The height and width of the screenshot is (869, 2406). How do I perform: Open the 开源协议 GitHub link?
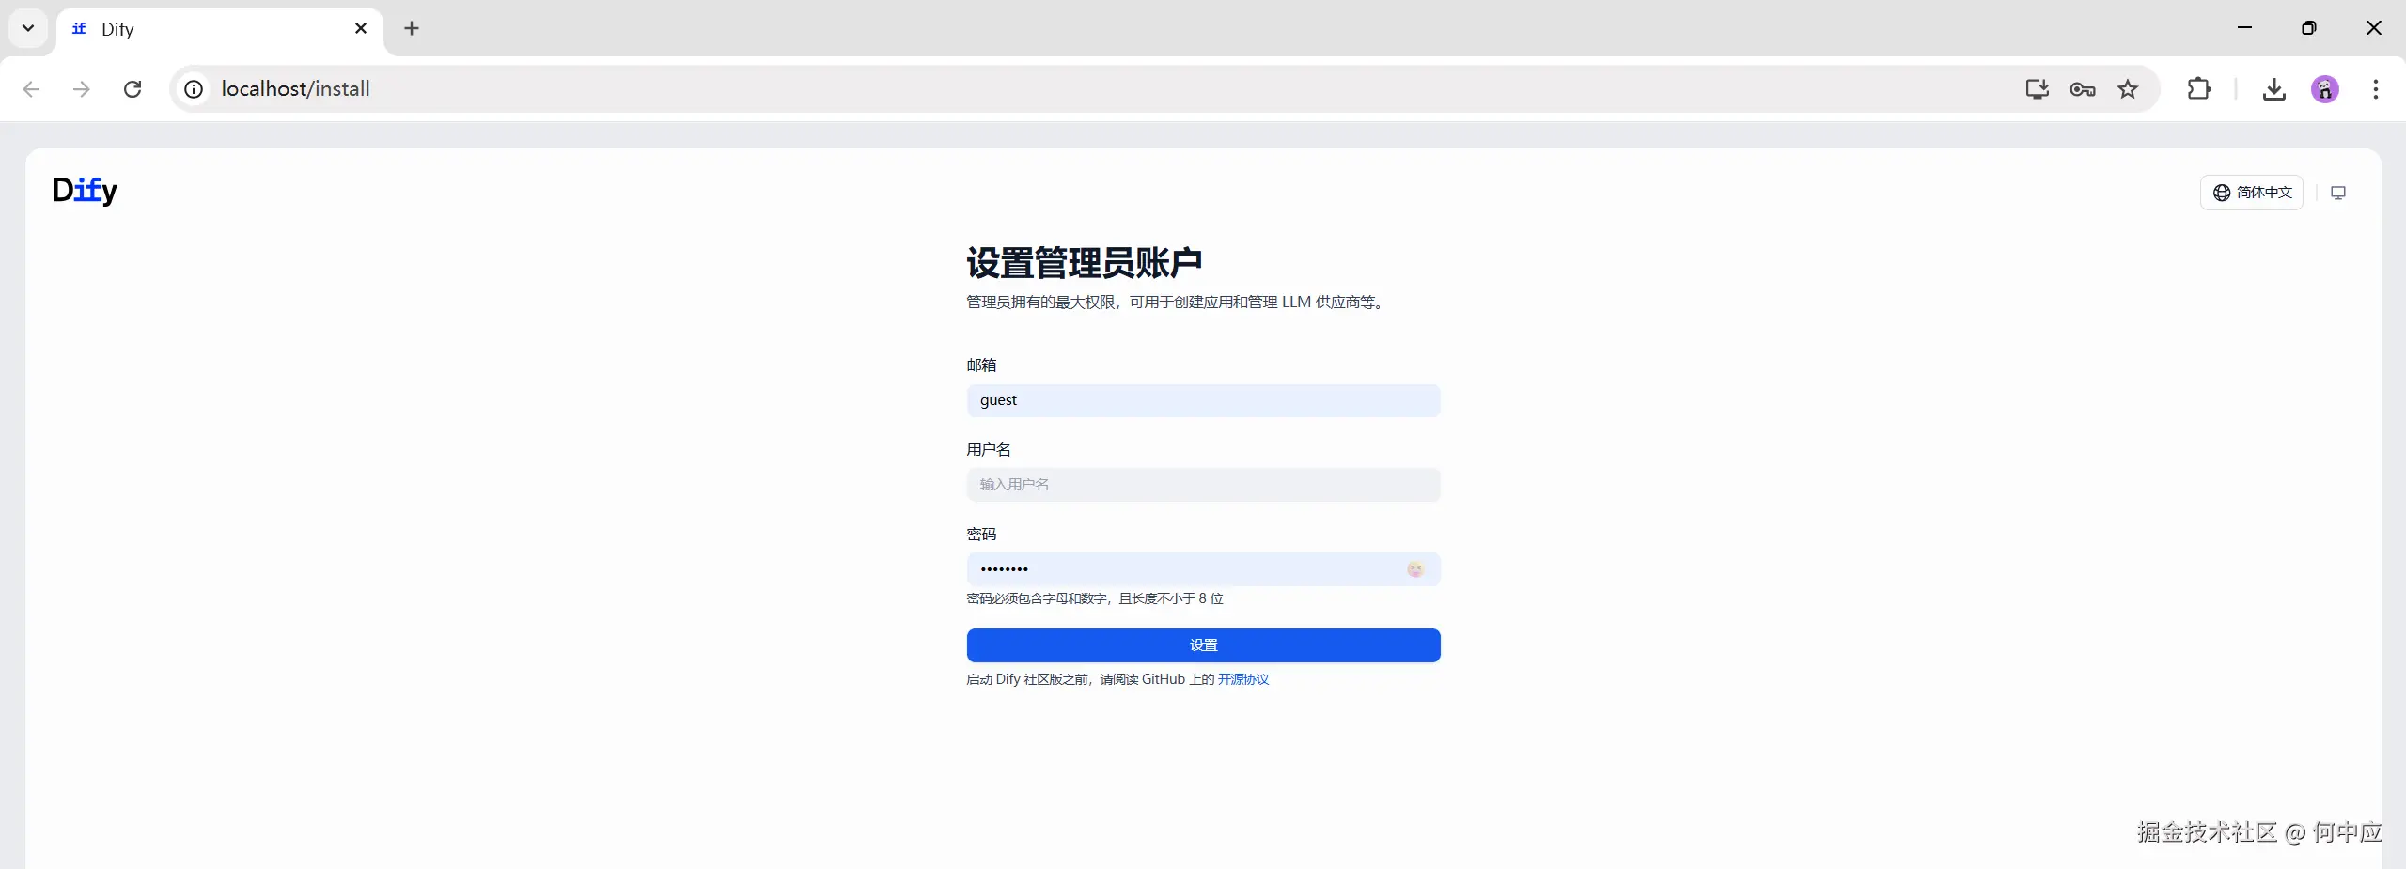click(x=1242, y=679)
